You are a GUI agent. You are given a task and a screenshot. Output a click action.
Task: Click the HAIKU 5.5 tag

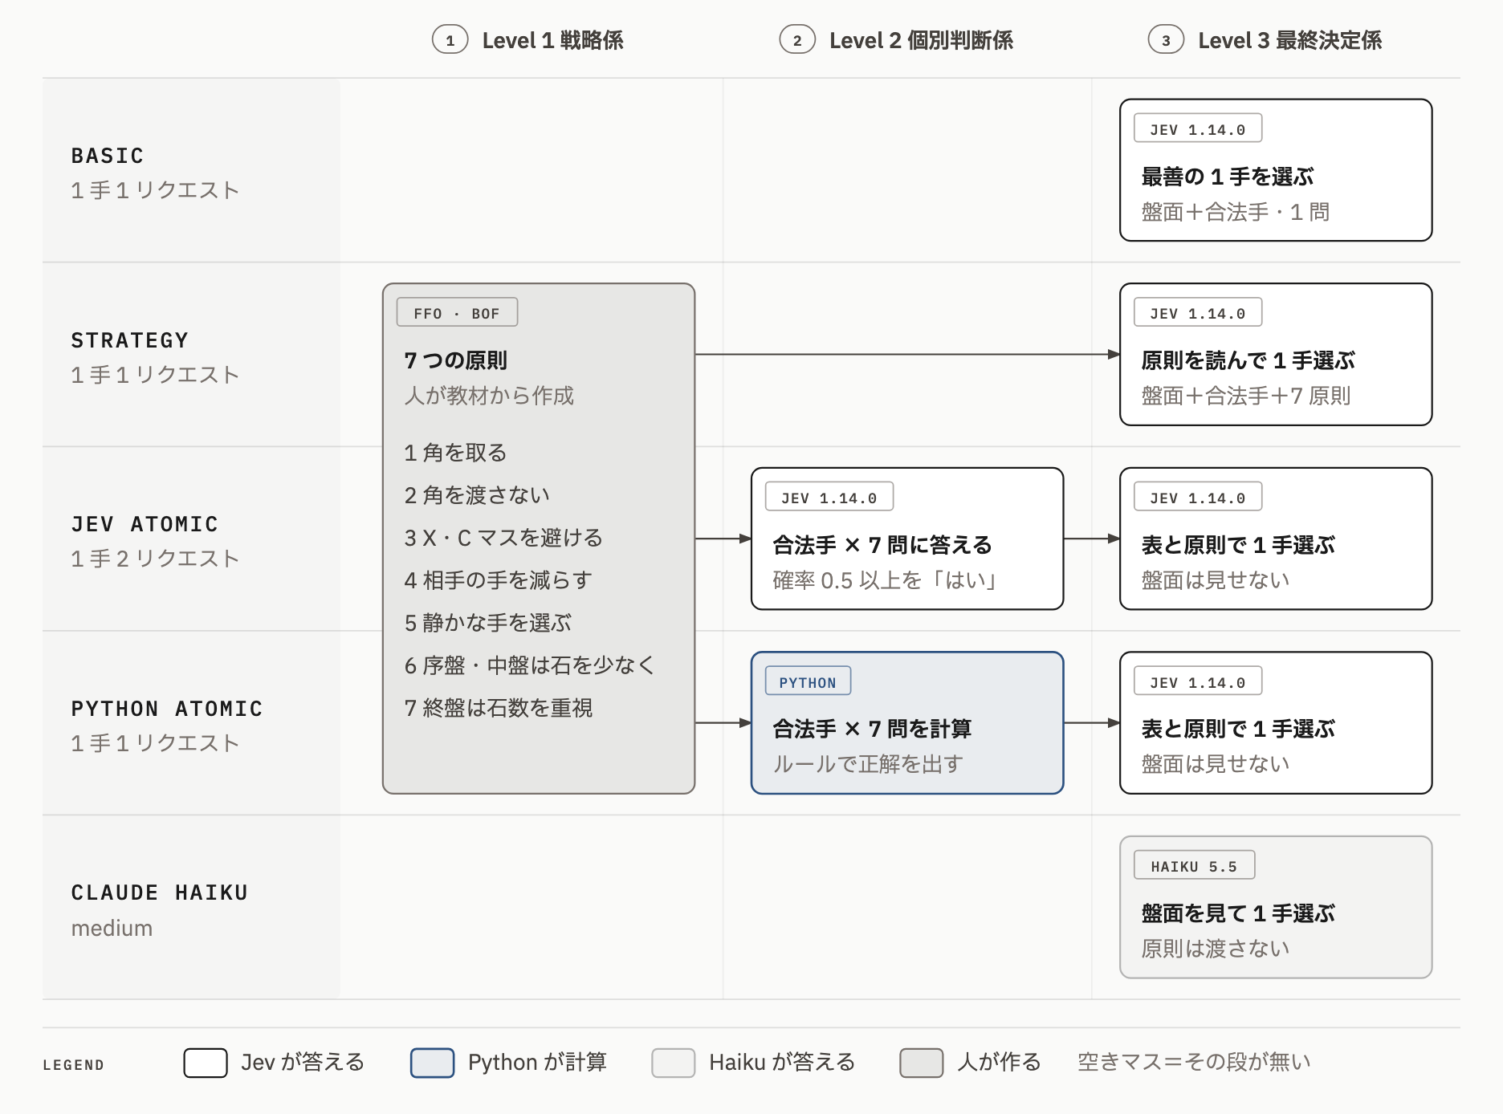pos(1194,865)
